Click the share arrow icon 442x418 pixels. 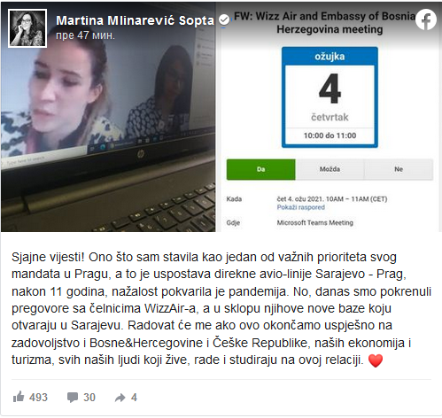pos(120,398)
